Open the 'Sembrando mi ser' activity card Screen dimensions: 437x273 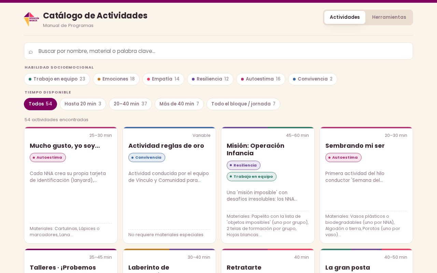click(x=366, y=185)
